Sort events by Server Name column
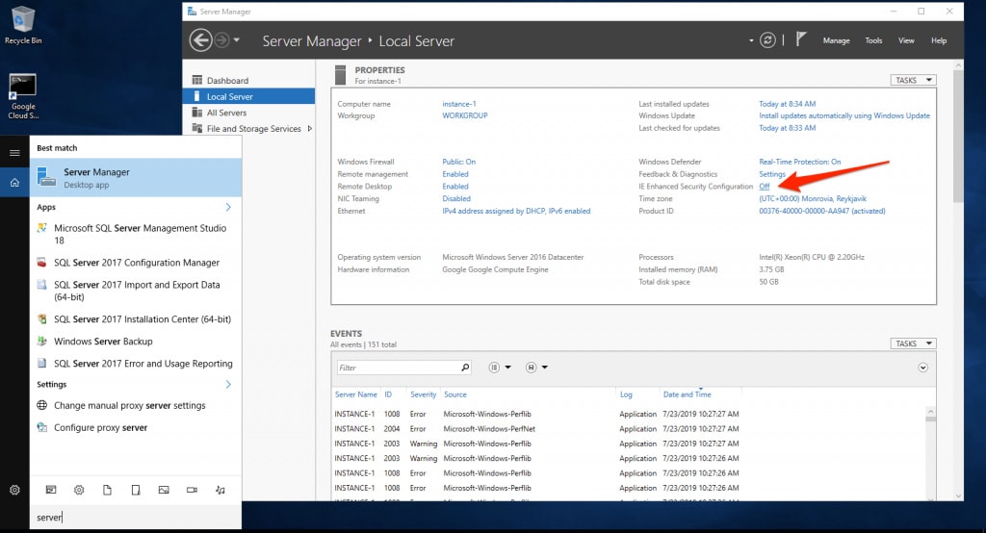Screen dimensions: 986x533 356,394
